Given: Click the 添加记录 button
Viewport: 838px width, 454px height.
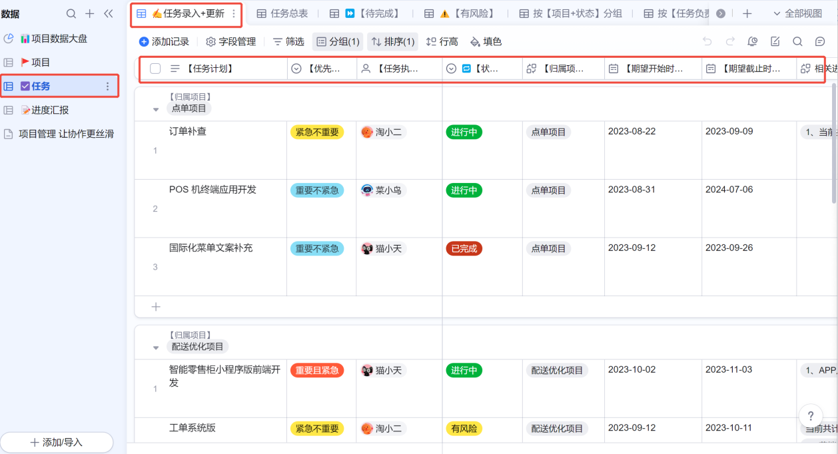Looking at the screenshot, I should [164, 42].
